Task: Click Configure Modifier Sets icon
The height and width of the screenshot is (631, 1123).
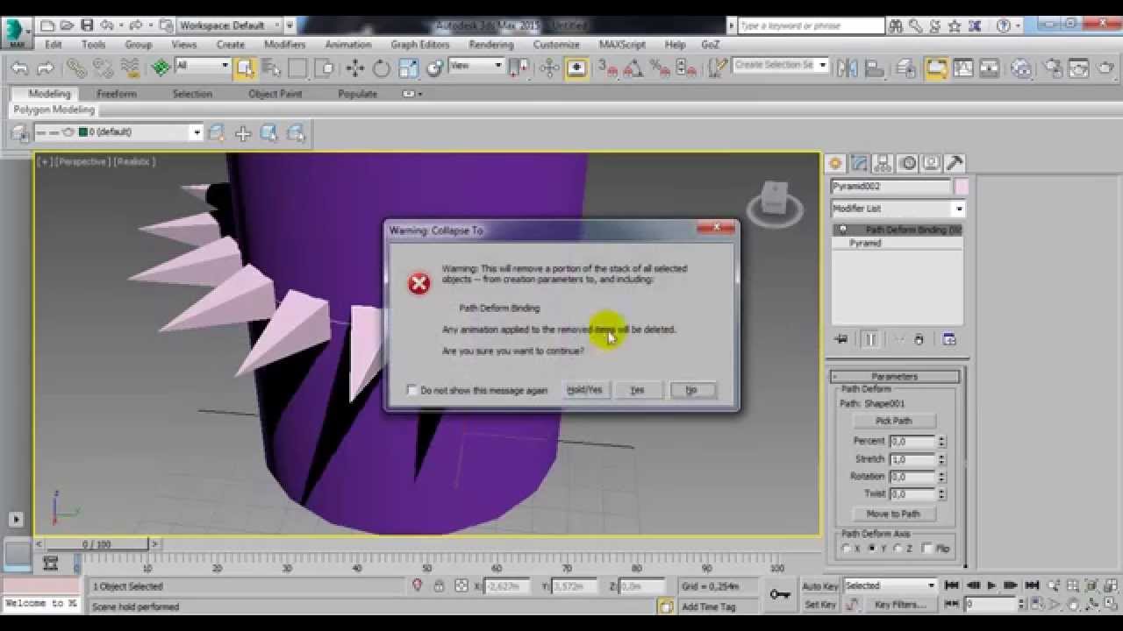Action: pyautogui.click(x=948, y=339)
